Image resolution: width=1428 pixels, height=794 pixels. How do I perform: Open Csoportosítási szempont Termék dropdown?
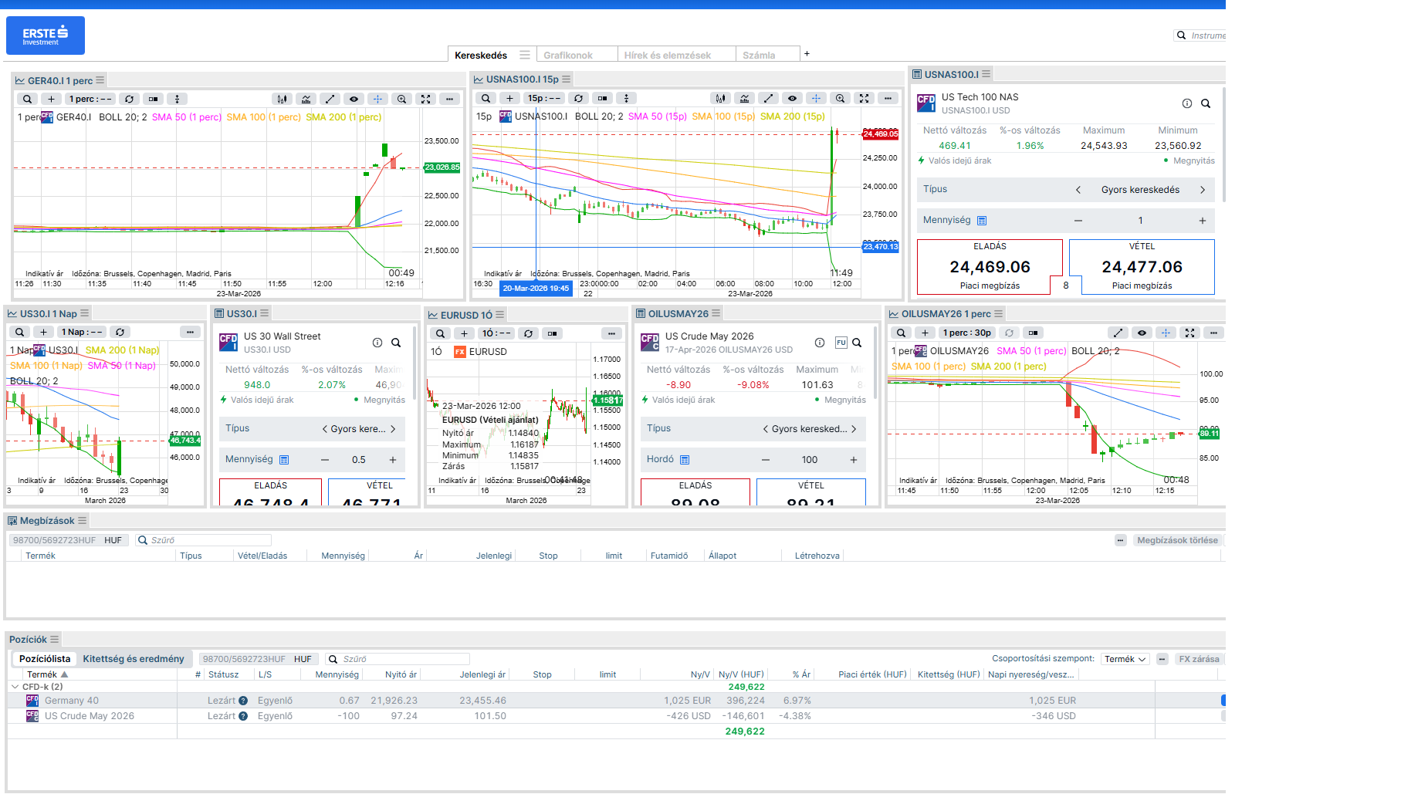point(1125,659)
